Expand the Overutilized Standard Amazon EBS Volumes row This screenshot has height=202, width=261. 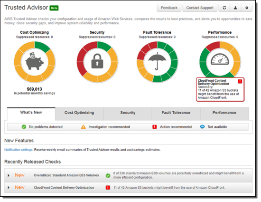click(x=9, y=175)
